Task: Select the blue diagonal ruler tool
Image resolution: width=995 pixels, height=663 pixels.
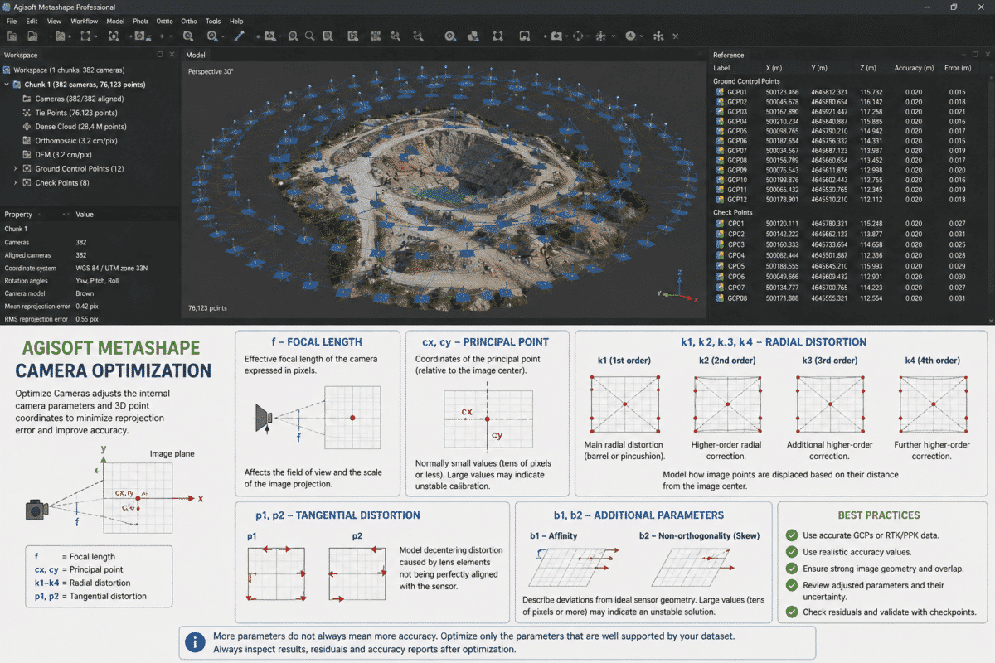Action: coord(239,36)
